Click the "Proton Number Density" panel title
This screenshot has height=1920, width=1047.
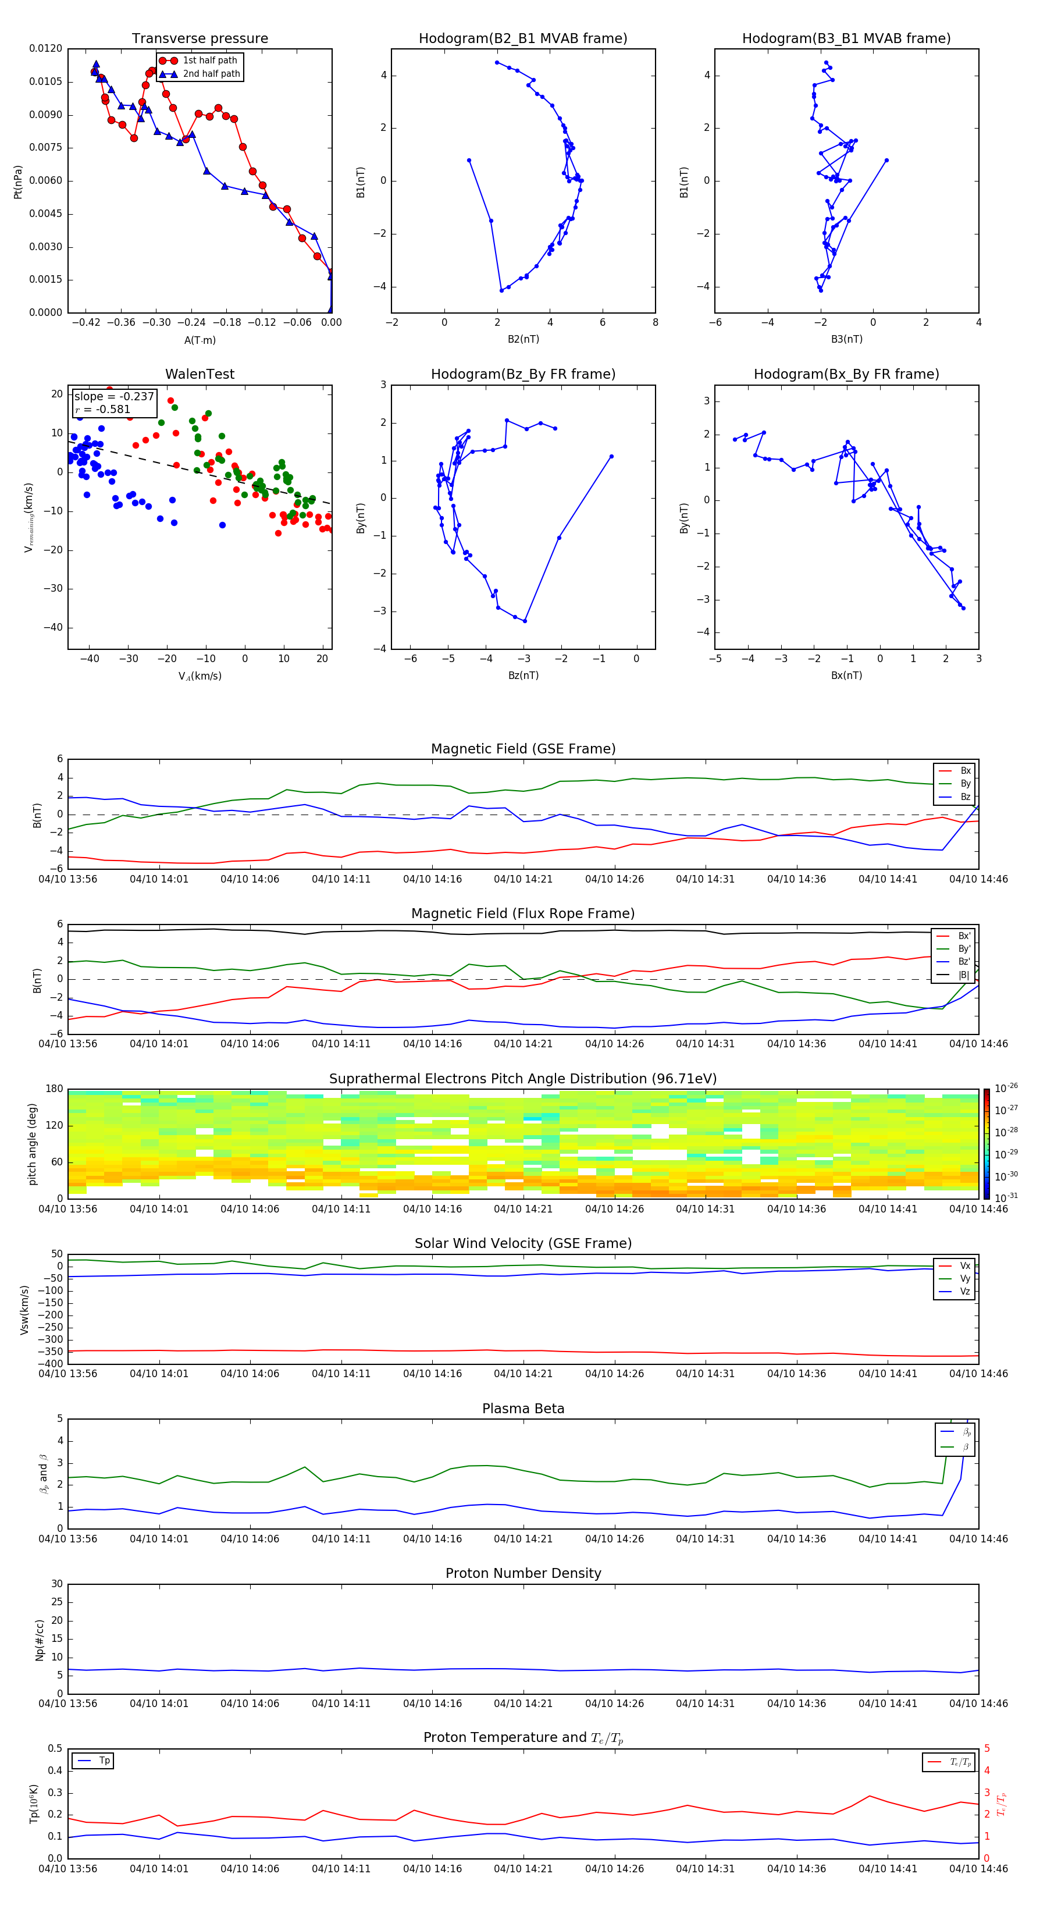(523, 1573)
